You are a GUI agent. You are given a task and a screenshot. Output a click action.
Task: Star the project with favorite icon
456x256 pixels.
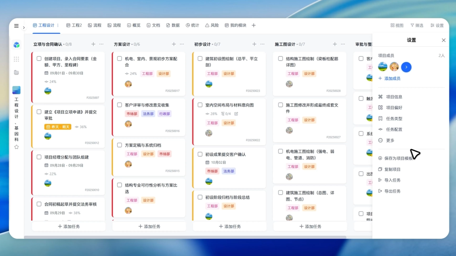pos(16,147)
